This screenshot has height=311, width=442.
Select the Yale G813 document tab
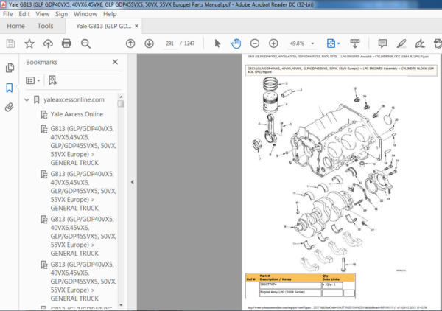point(103,26)
